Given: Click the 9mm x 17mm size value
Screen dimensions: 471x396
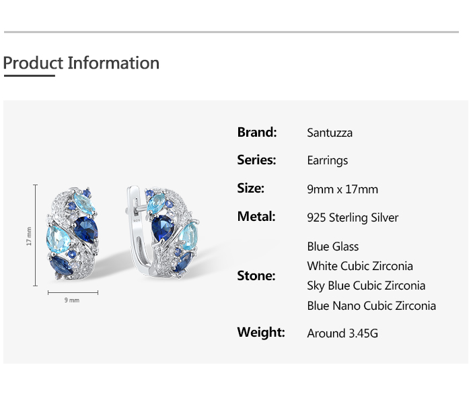Looking at the screenshot, I should coord(342,189).
